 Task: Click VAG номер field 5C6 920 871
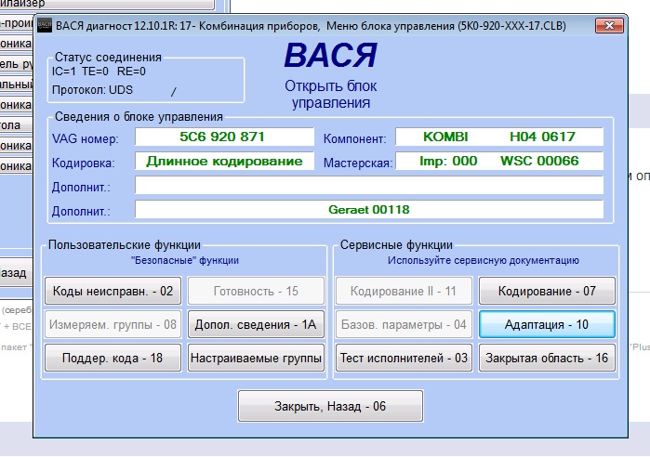(x=224, y=137)
